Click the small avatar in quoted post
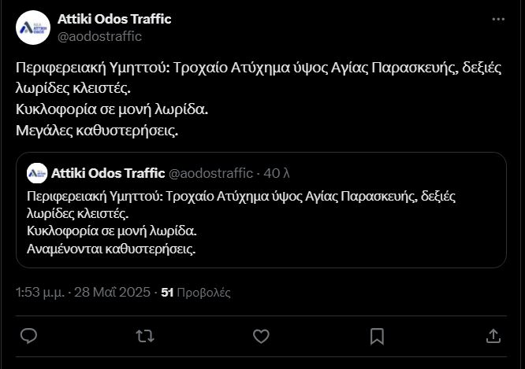The image size is (525, 369). coord(36,173)
